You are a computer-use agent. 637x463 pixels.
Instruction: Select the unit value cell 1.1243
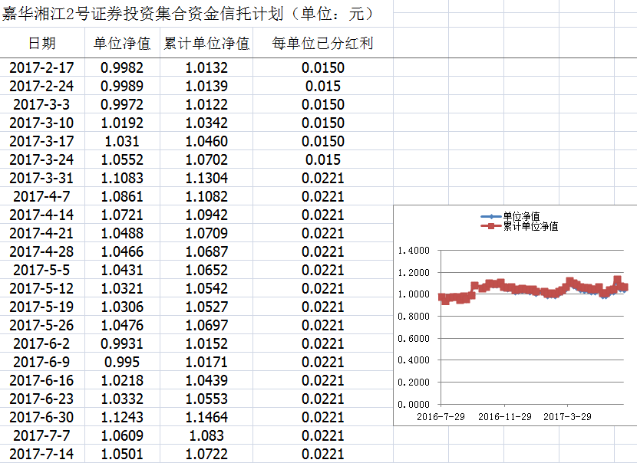coord(122,417)
